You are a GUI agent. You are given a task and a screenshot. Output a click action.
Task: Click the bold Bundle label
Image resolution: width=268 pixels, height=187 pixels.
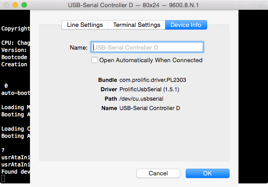point(107,80)
